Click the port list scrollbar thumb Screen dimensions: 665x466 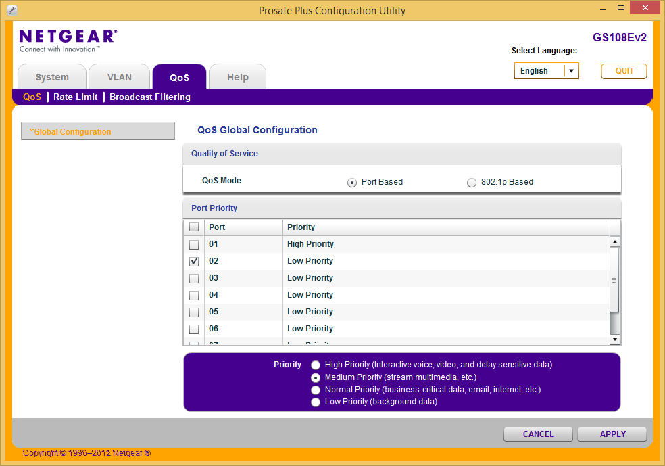(615, 279)
